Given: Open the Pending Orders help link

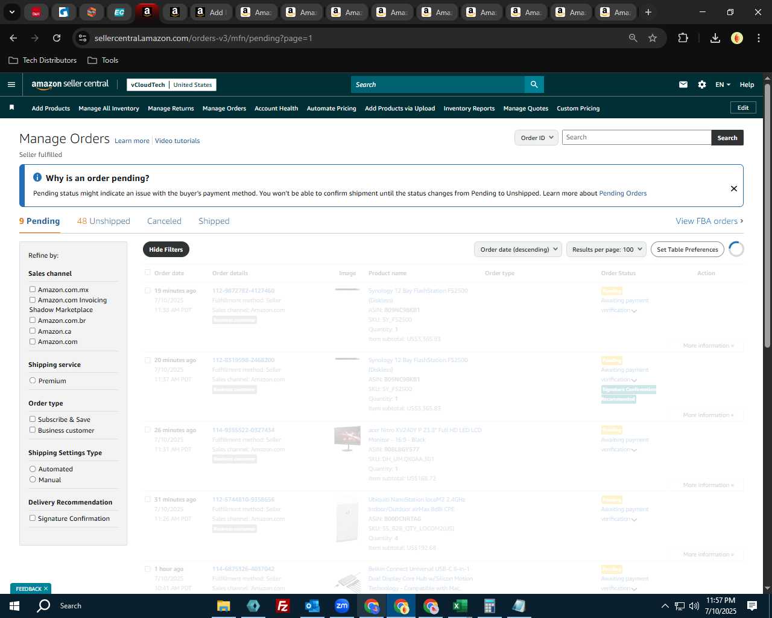Looking at the screenshot, I should pos(623,193).
